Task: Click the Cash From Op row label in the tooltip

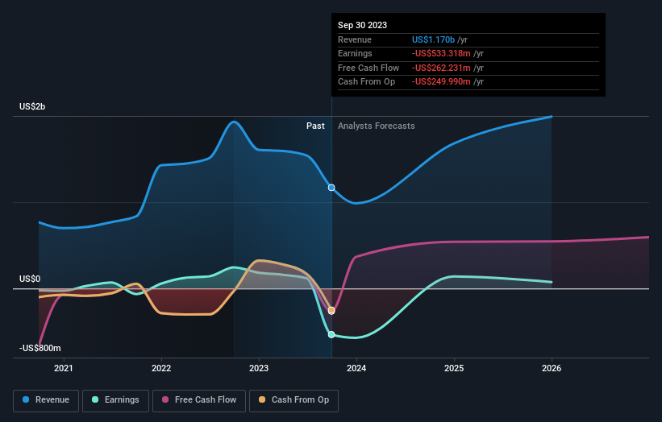Action: [x=366, y=82]
